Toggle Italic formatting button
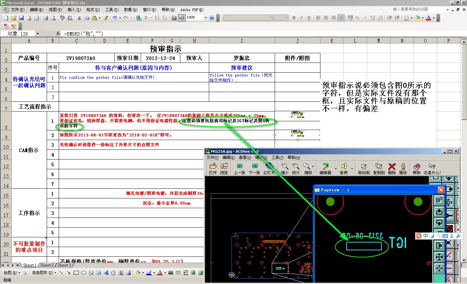467x284 pixels. tap(301, 18)
